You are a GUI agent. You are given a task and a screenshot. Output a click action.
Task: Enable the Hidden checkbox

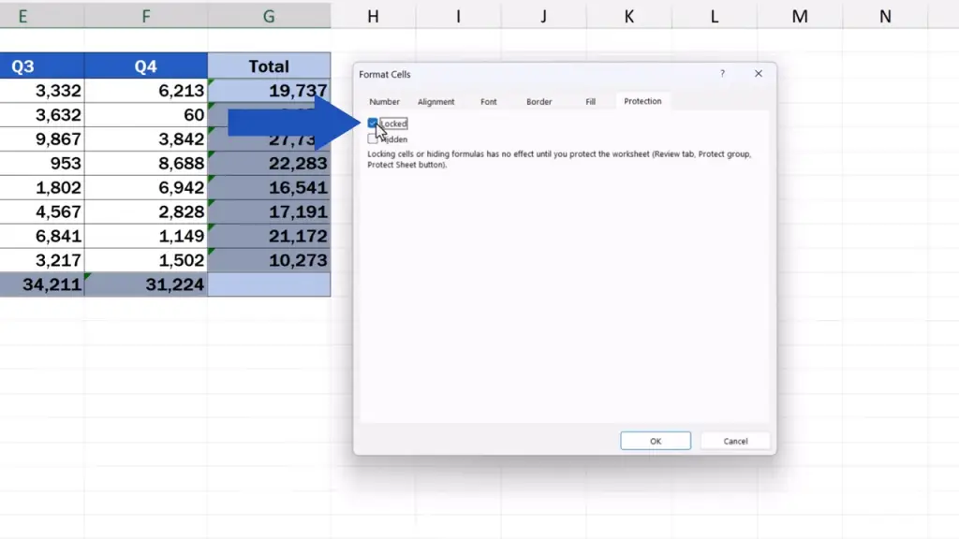(373, 139)
